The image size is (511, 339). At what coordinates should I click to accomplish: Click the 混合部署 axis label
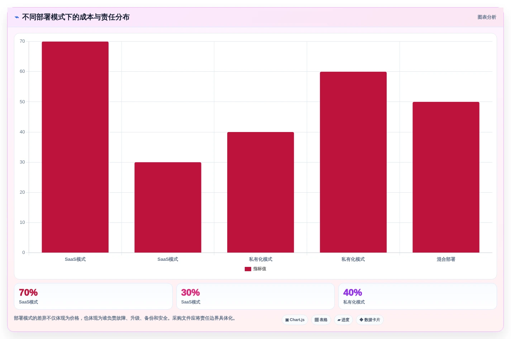pyautogui.click(x=446, y=259)
